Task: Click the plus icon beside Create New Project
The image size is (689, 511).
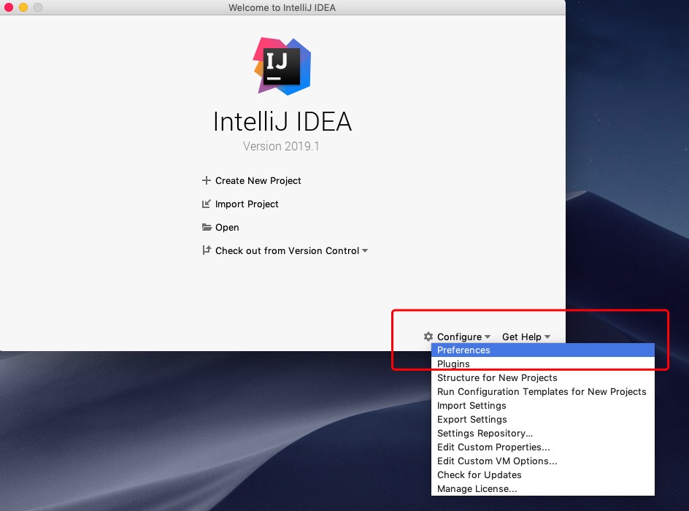Action: pos(207,180)
